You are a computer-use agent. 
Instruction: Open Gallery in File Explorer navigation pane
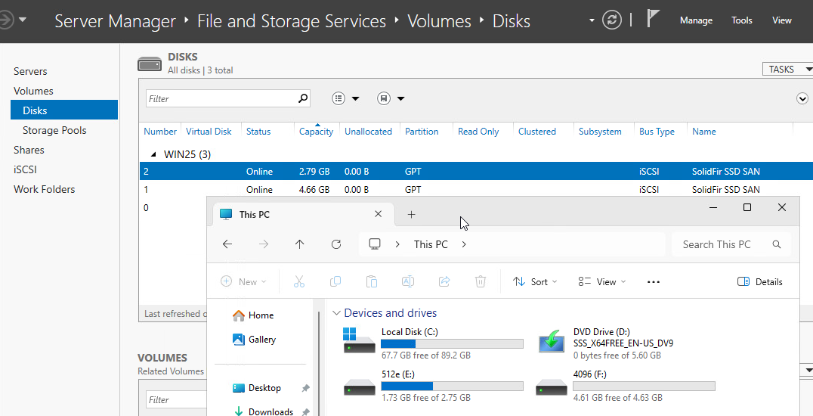254,339
